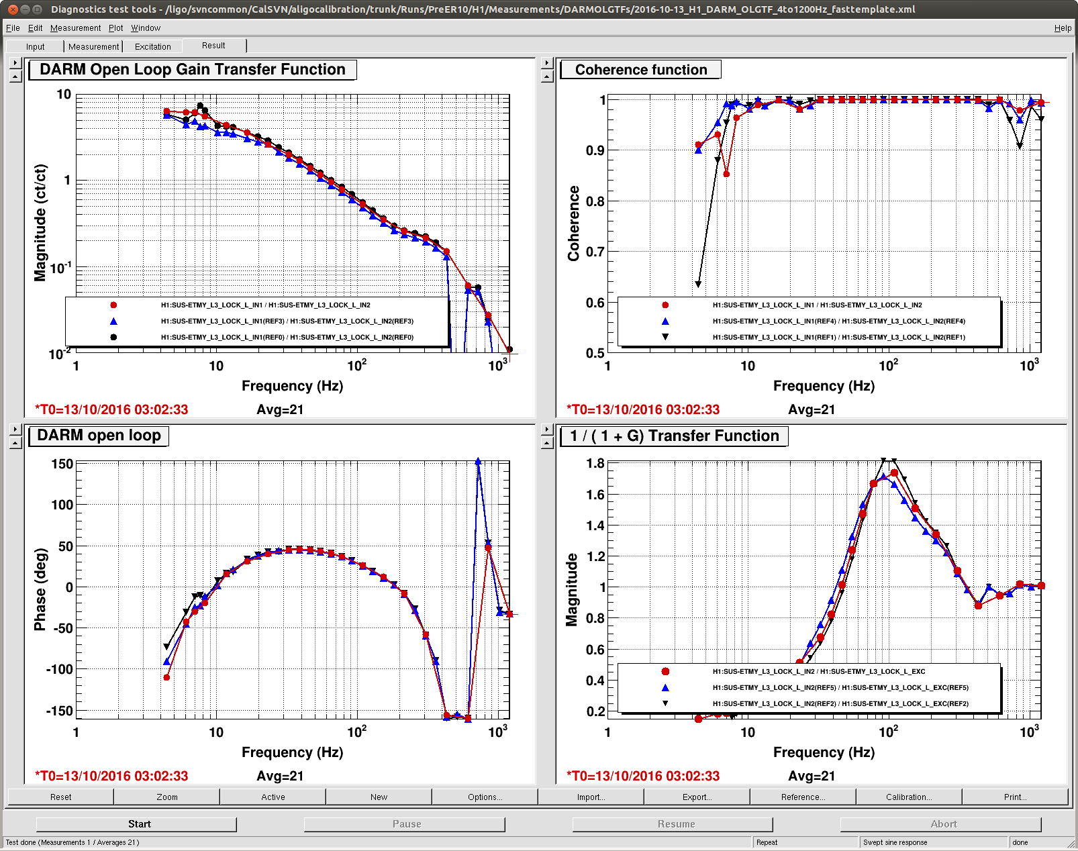
Task: Open the Calibration... dialog
Action: (910, 797)
